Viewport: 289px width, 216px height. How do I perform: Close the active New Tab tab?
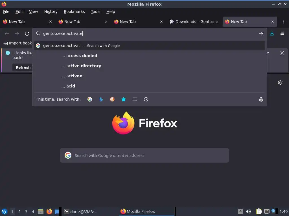[x=273, y=22]
